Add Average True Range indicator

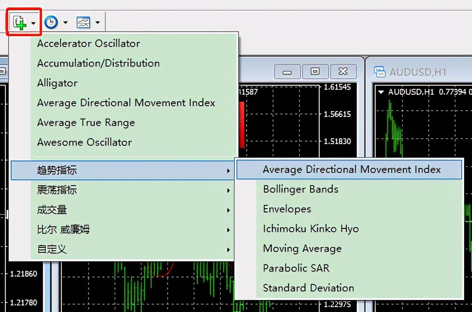tap(86, 123)
